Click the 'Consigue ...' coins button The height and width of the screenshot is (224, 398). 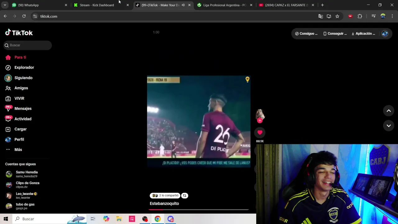[306, 34]
